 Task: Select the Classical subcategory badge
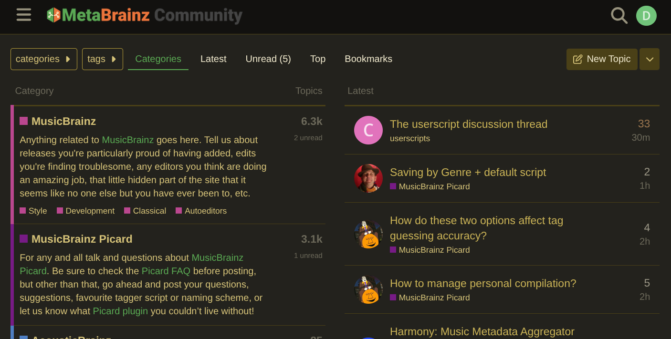pyautogui.click(x=145, y=211)
